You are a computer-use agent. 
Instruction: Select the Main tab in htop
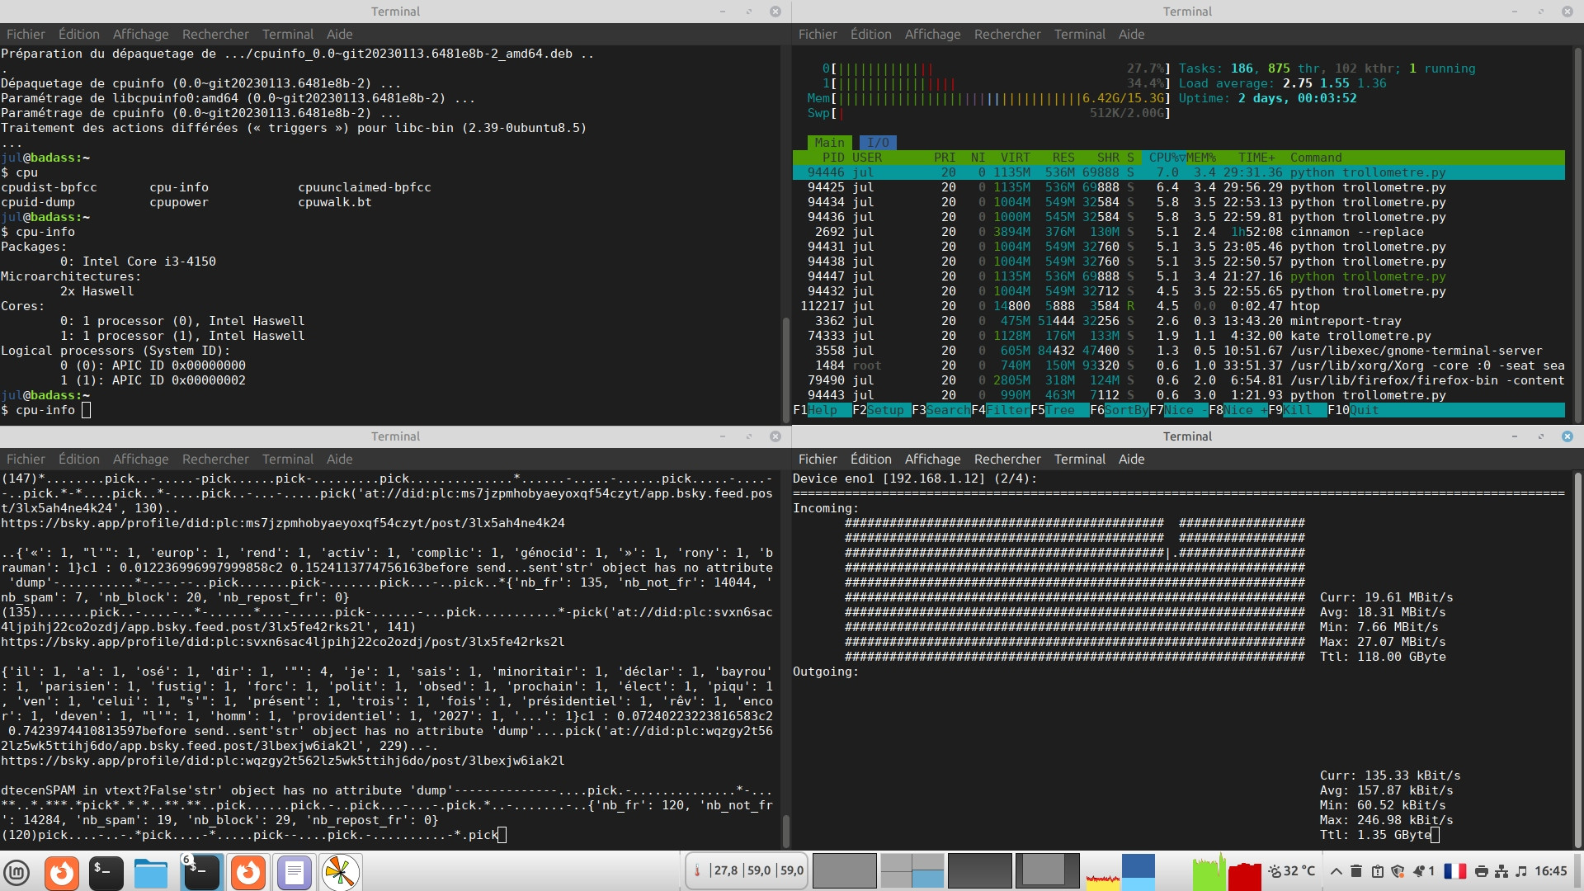[829, 143]
